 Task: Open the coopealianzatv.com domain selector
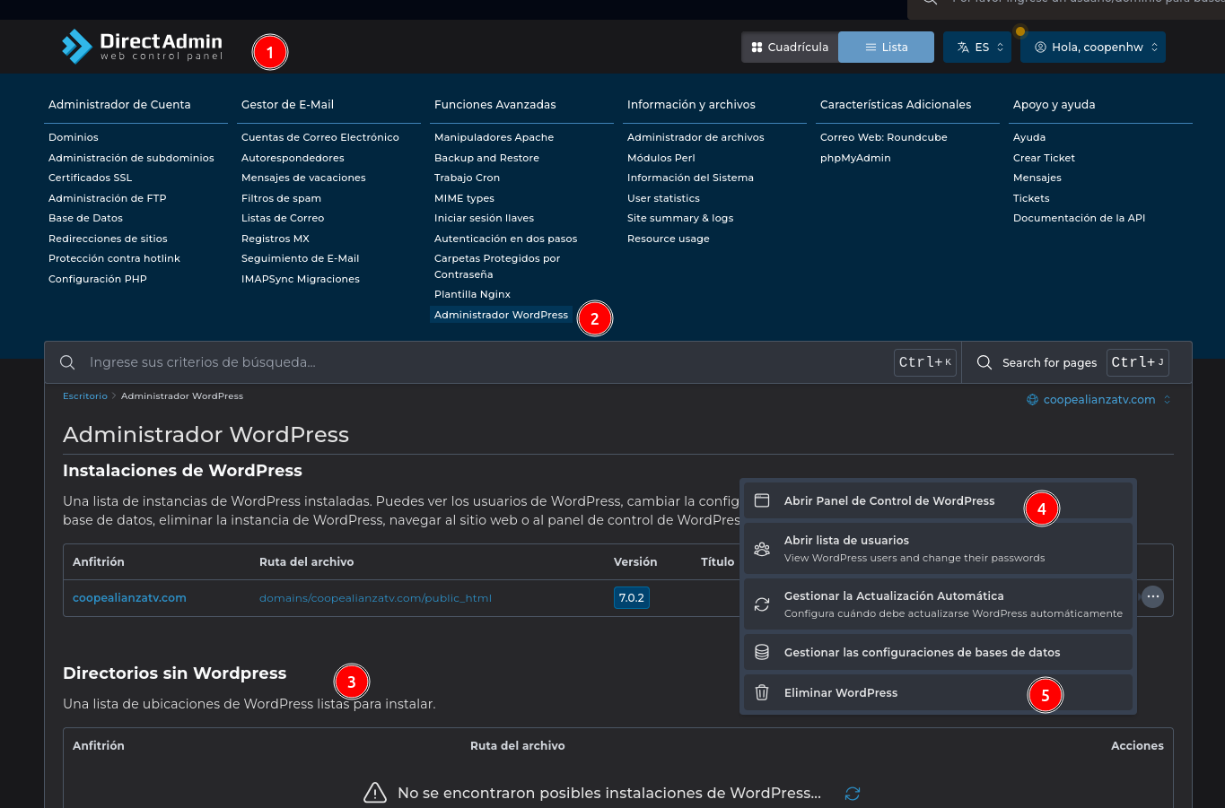[1098, 399]
